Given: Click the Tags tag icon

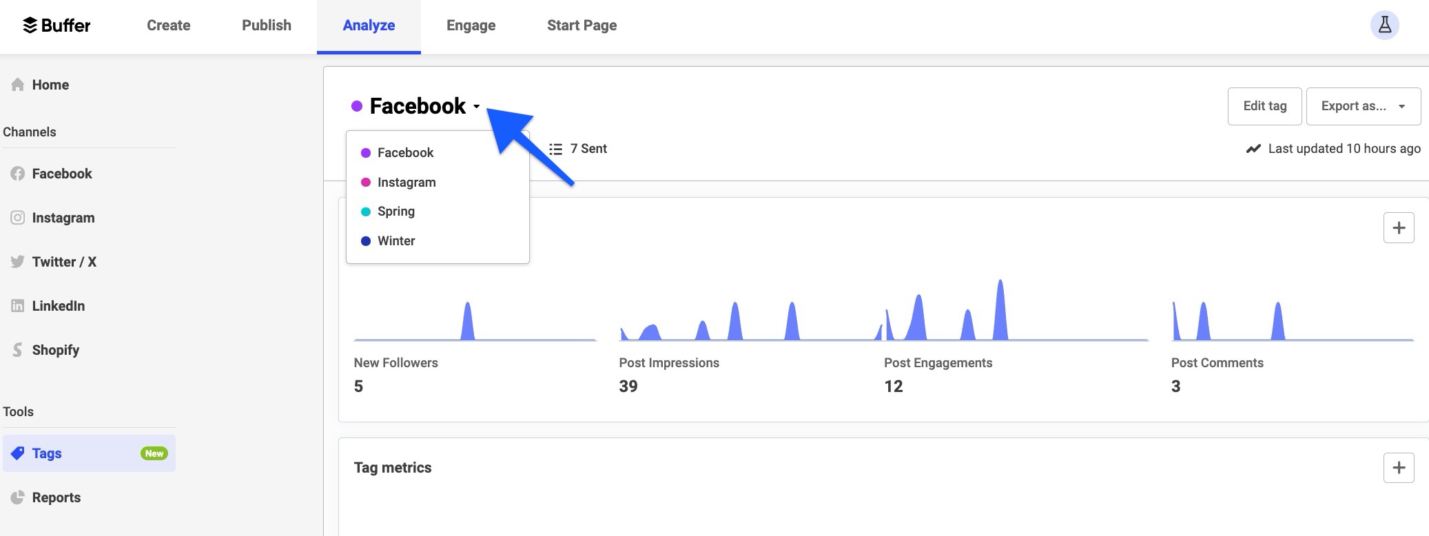Looking at the screenshot, I should point(18,453).
